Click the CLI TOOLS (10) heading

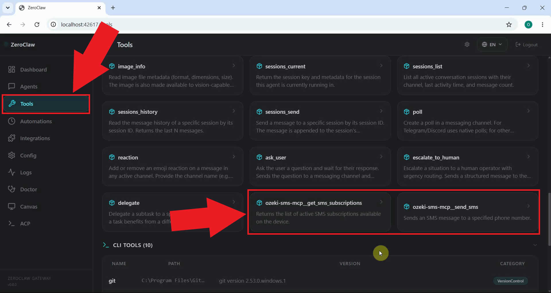coord(133,245)
